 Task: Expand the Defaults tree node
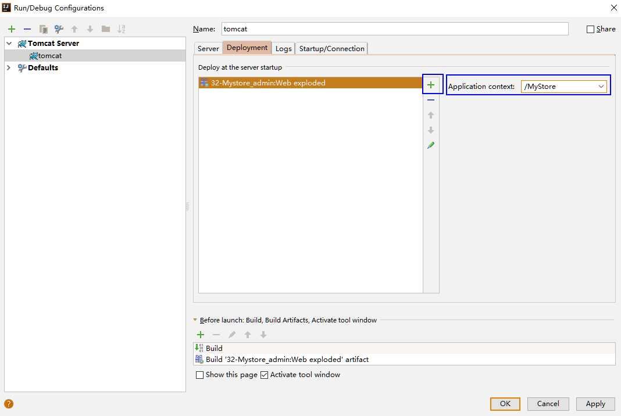tap(9, 67)
